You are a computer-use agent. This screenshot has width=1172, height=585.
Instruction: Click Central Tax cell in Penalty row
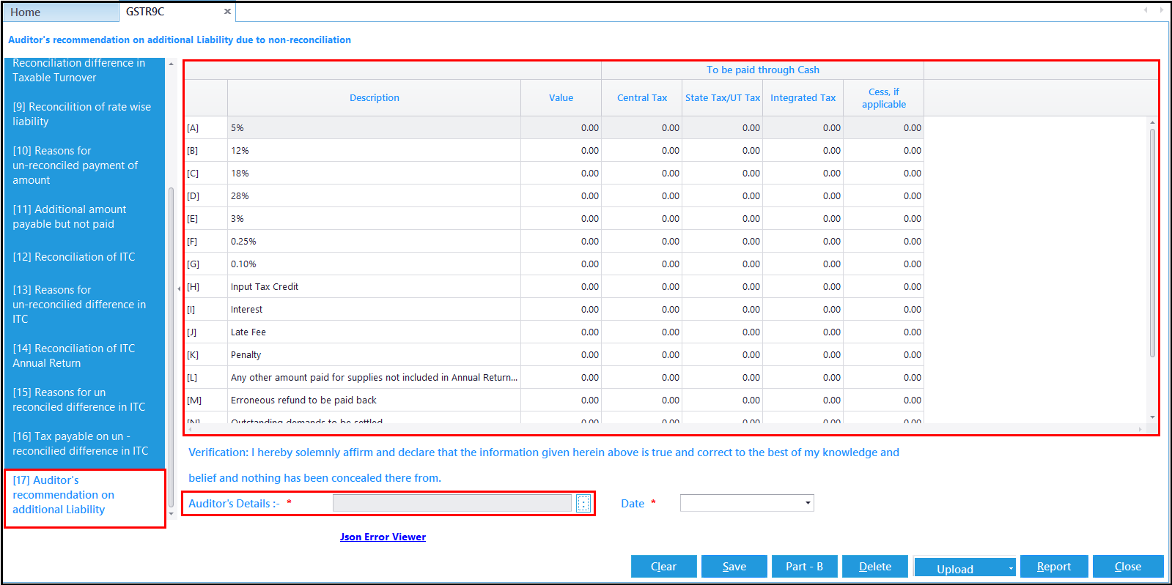point(642,355)
